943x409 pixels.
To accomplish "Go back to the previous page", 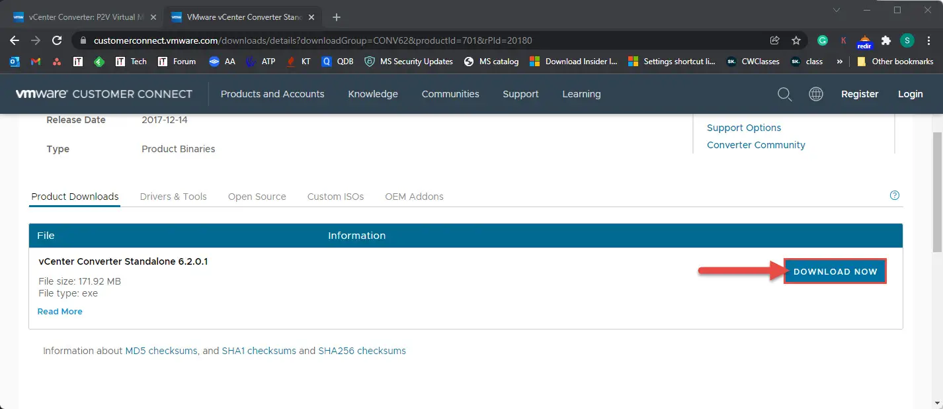I will [15, 40].
